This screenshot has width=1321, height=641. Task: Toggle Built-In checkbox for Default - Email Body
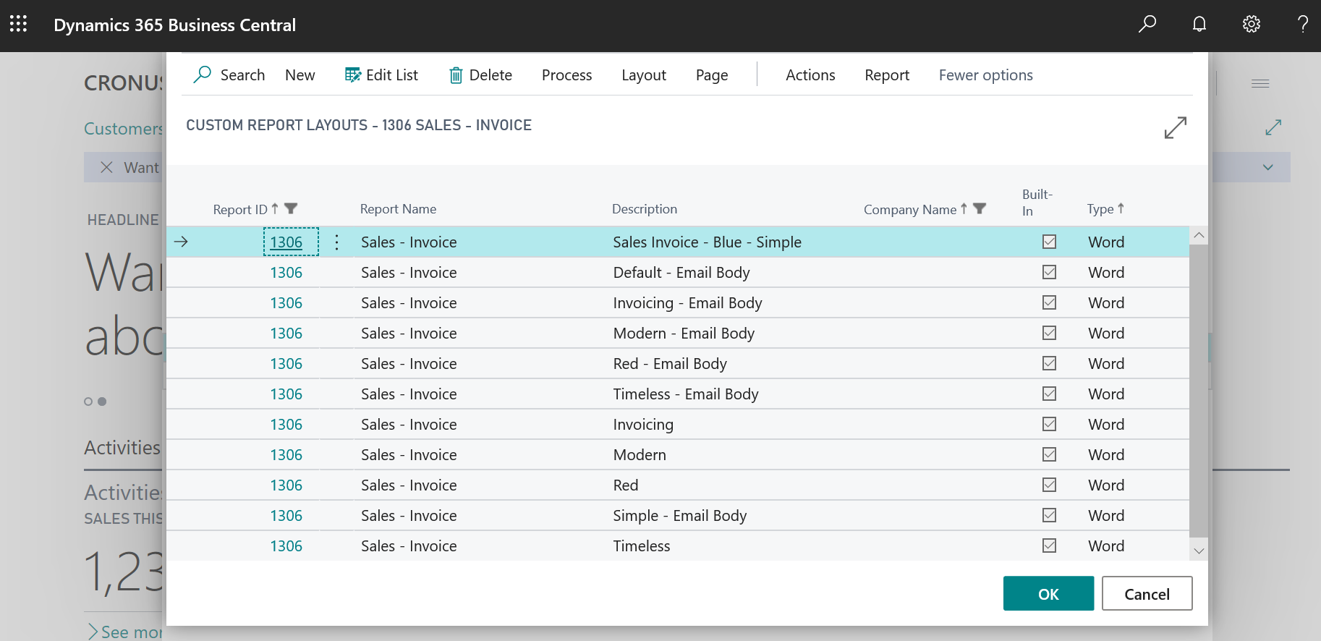coord(1049,272)
